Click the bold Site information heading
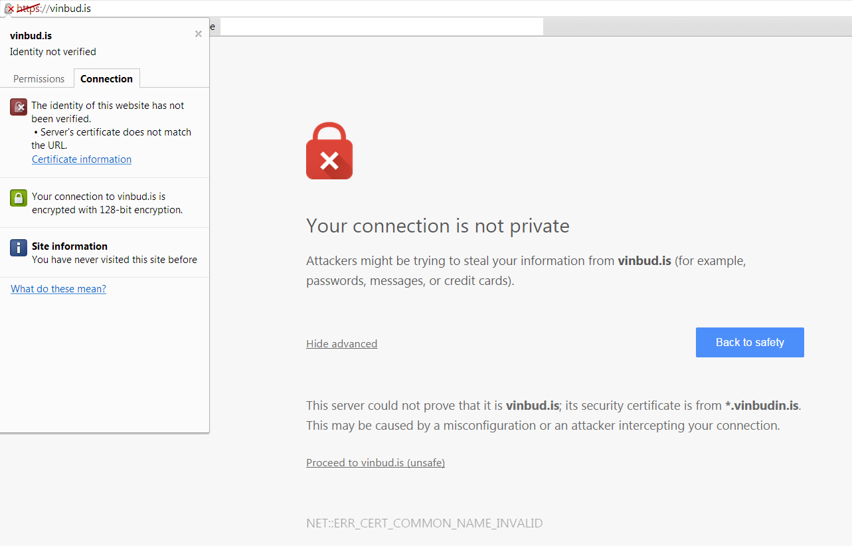 tap(69, 246)
